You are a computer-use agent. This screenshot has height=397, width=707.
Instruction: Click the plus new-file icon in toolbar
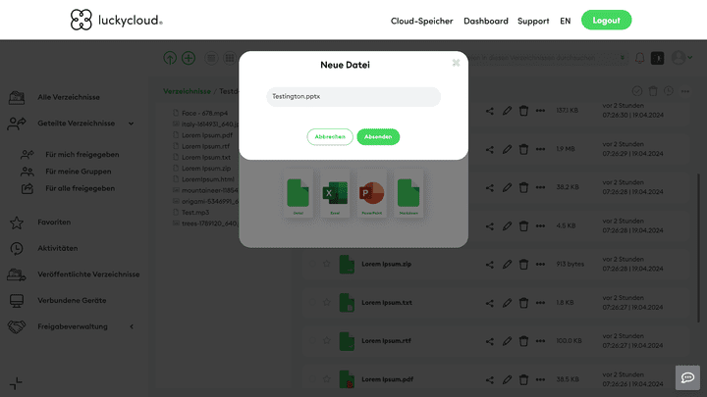tap(189, 58)
